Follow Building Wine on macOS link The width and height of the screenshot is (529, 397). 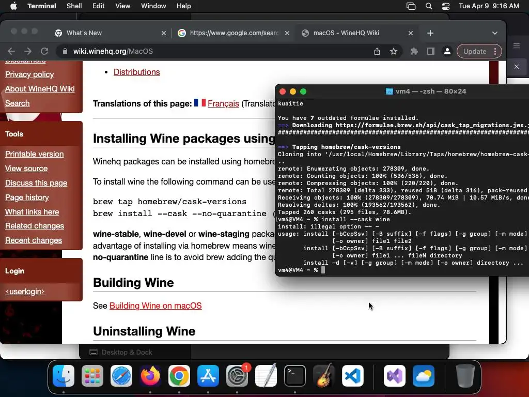coord(155,306)
